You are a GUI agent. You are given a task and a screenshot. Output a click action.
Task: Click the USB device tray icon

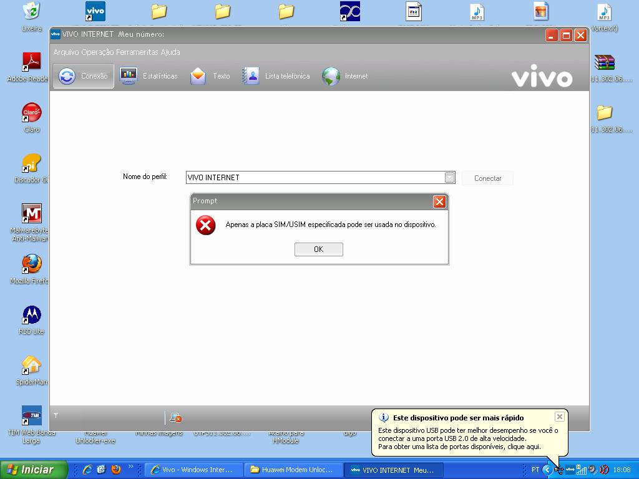pyautogui.click(x=559, y=470)
